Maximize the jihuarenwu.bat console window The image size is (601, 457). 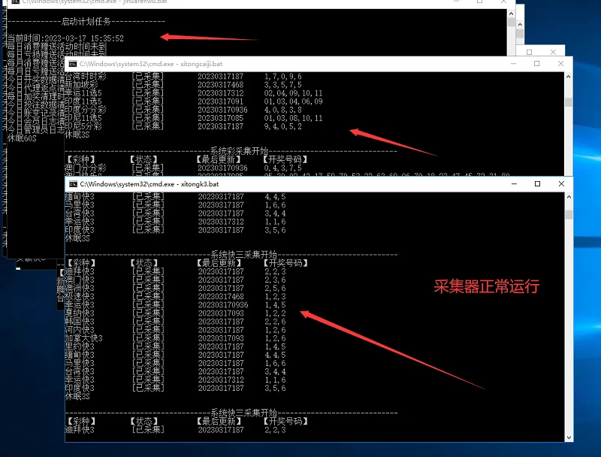pyautogui.click(x=479, y=2)
